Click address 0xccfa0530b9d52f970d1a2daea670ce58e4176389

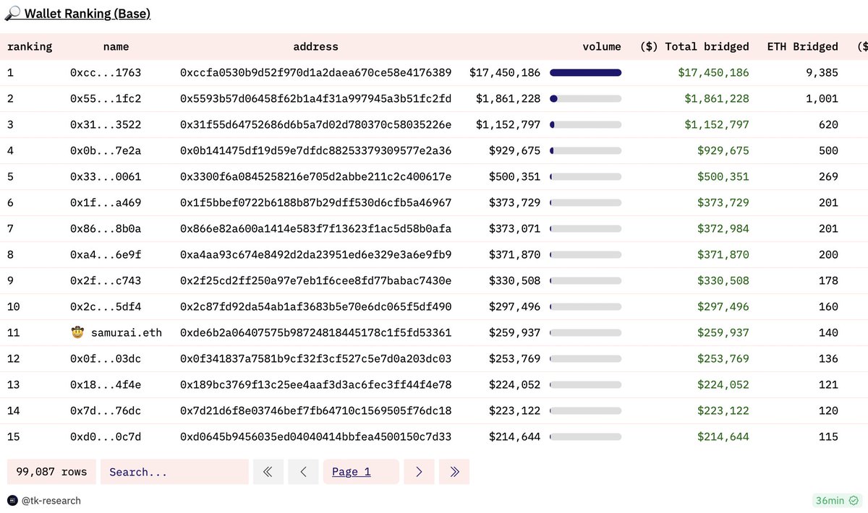click(315, 72)
